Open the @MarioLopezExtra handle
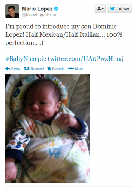This screenshot has height=187, width=135. point(39,15)
